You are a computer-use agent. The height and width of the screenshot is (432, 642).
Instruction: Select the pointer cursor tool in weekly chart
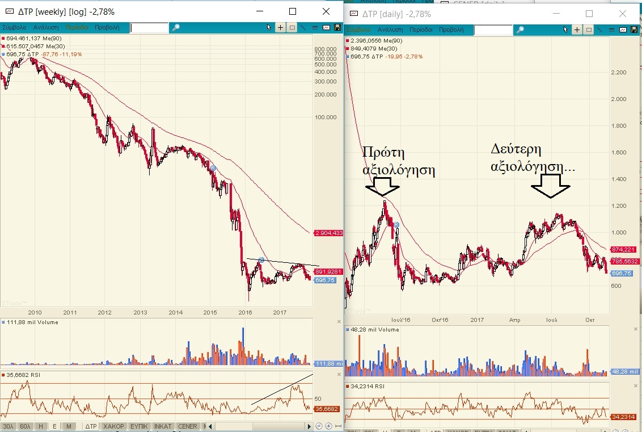pyautogui.click(x=270, y=27)
